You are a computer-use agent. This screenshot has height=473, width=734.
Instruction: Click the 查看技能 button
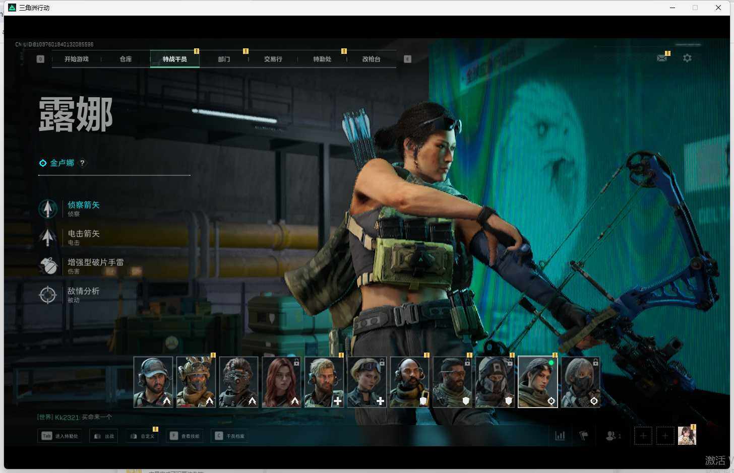185,436
